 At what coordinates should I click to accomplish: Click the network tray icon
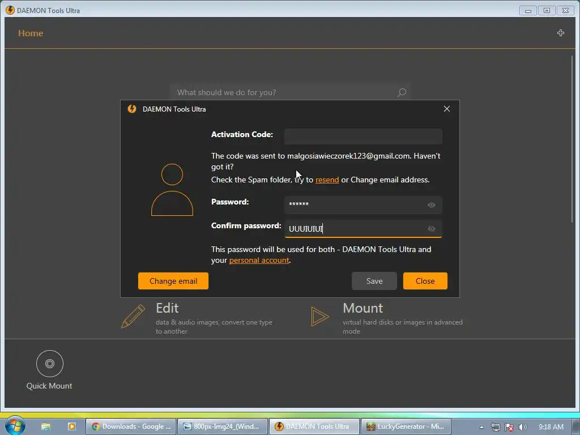click(x=495, y=427)
